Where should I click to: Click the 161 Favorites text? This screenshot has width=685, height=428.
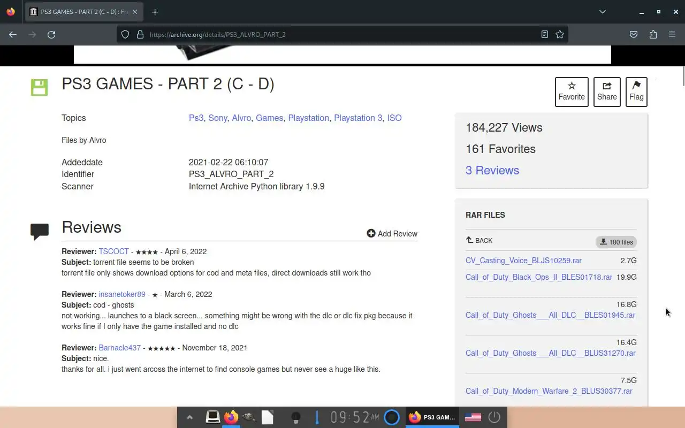click(500, 149)
